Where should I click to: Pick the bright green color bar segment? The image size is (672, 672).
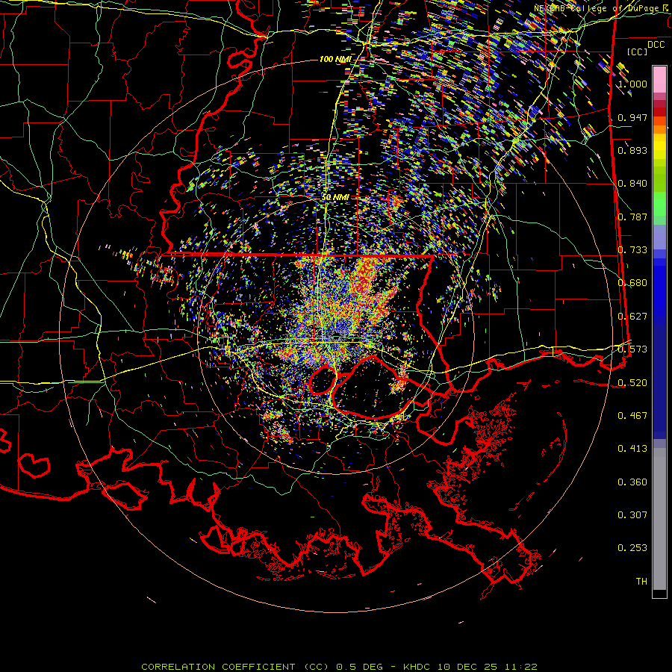click(659, 204)
